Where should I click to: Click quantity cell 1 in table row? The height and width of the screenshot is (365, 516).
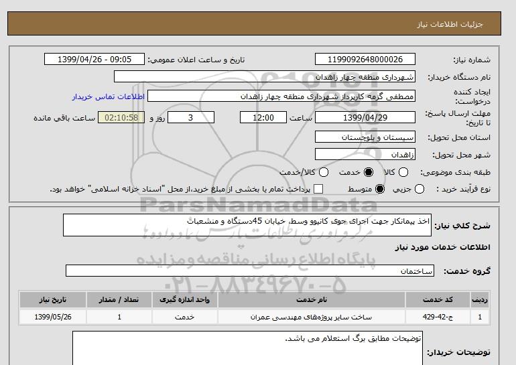pos(119,317)
